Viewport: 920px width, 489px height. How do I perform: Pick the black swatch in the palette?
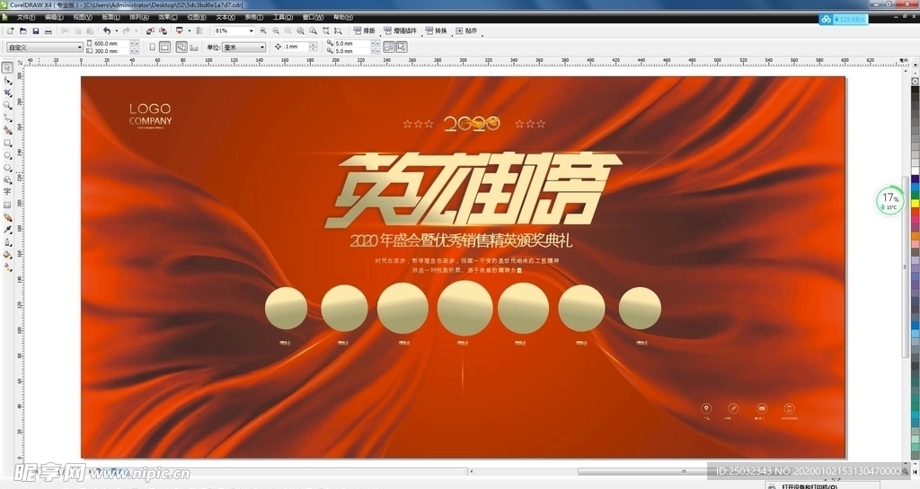click(915, 90)
